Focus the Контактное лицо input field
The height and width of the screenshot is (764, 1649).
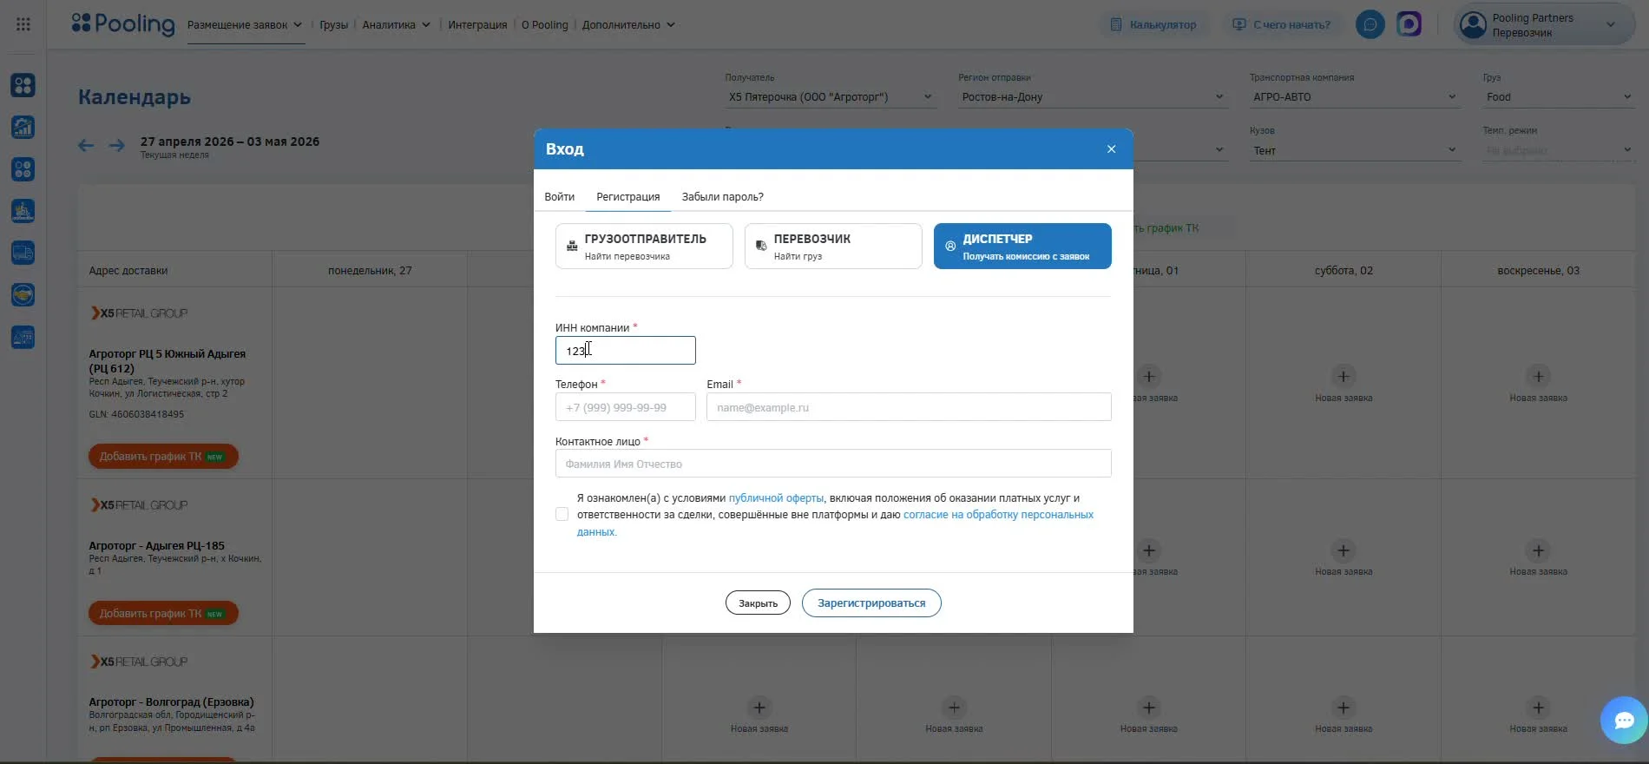coord(833,464)
